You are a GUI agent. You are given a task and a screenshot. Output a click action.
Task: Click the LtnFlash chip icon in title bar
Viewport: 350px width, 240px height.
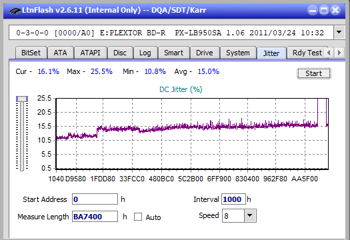pyautogui.click(x=15, y=11)
